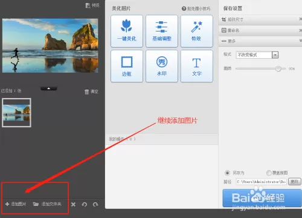
Task: Select the 覆盖原图 overwrite original radio button
Action: coord(269,173)
